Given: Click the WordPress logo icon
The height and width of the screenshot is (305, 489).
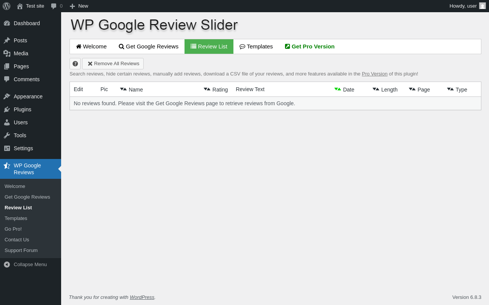Looking at the screenshot, I should coord(6,6).
